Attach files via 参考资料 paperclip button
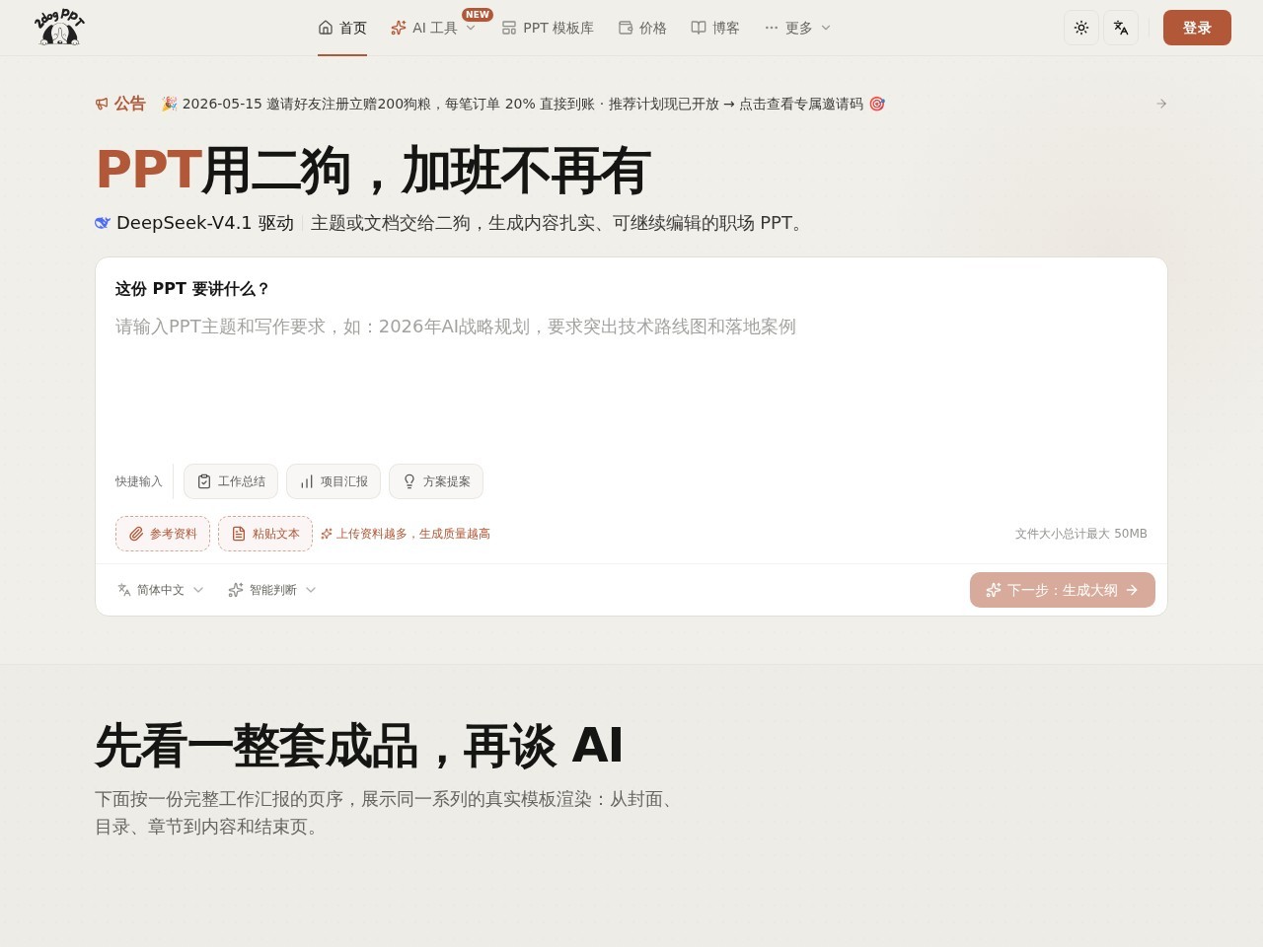 163,534
